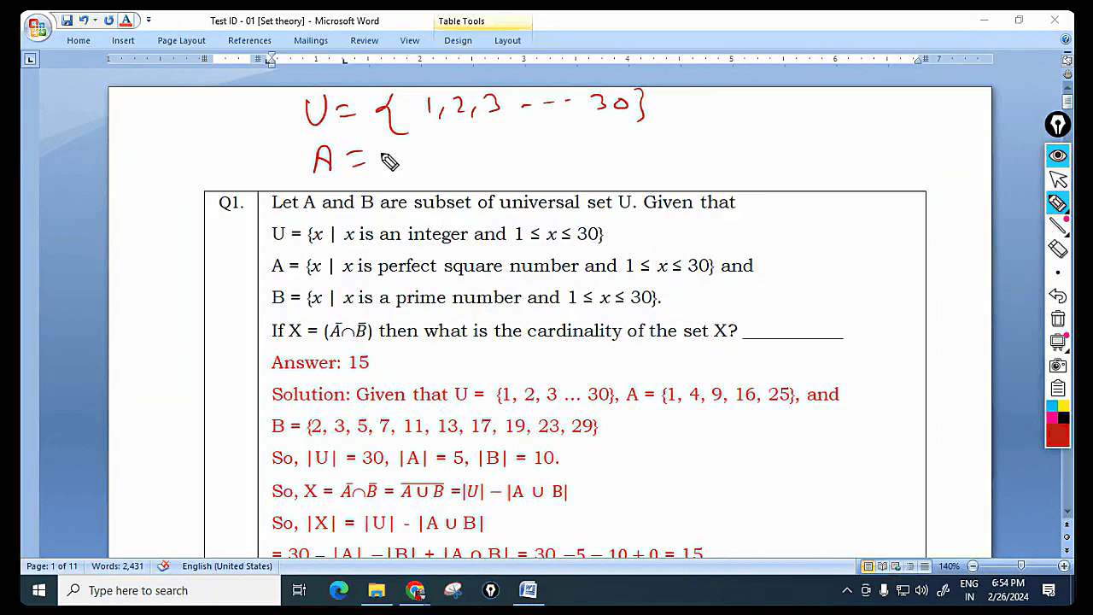Pick cyan color swatch
Image resolution: width=1093 pixels, height=615 pixels.
coord(1052,406)
